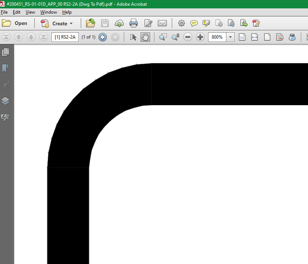The width and height of the screenshot is (308, 264).
Task: Click the Save floppy disk icon
Action: [105, 23]
